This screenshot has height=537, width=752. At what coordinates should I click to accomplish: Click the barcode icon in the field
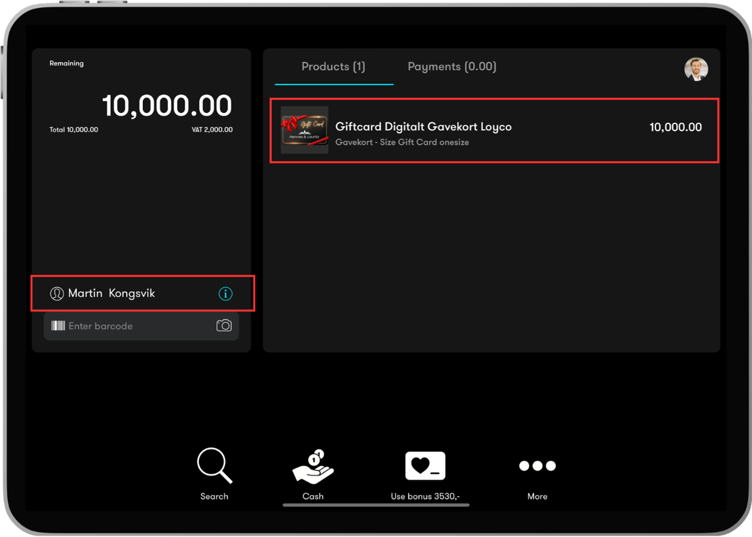click(x=58, y=326)
